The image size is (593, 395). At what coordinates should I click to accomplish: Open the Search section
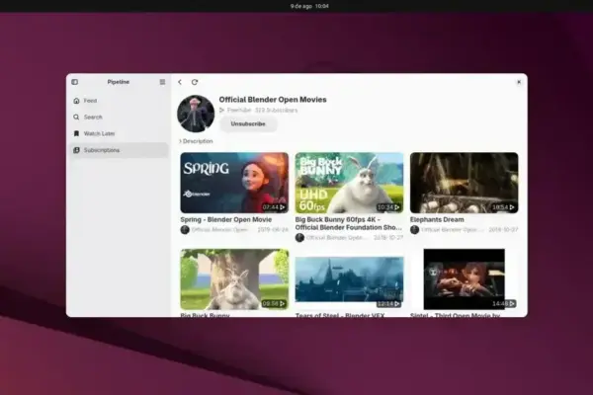coord(119,118)
